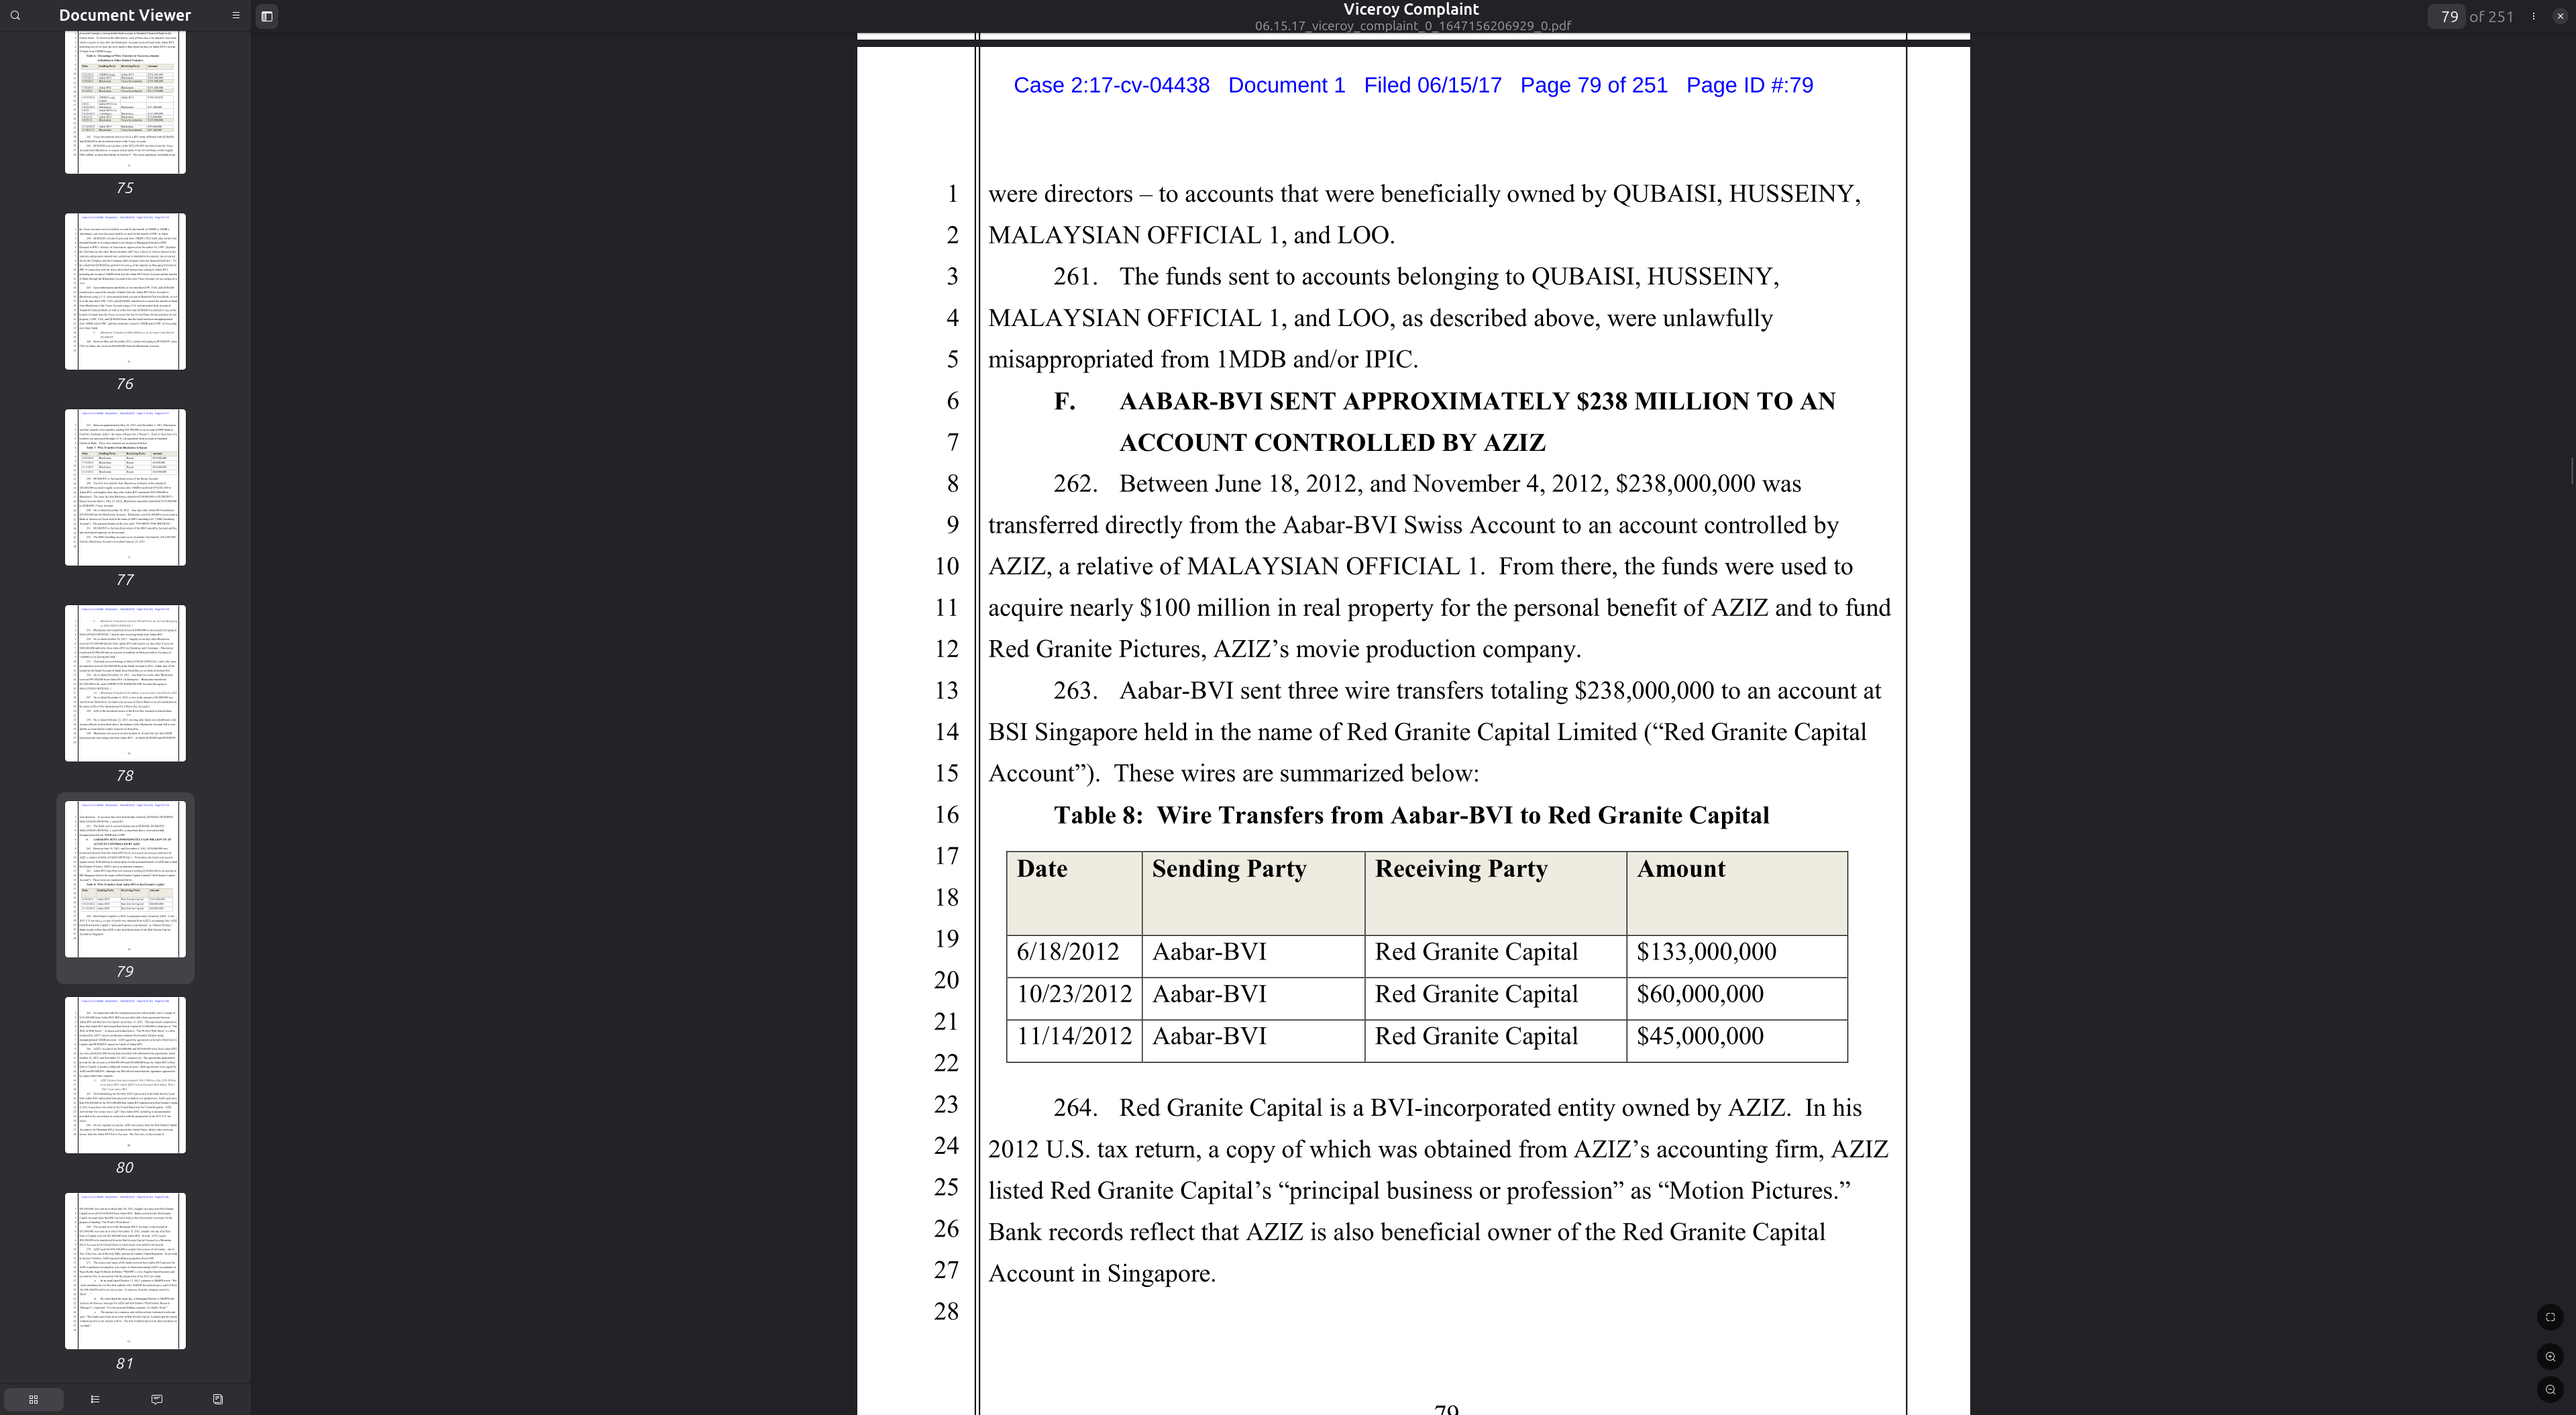Open the annotations sidebar panel
The width and height of the screenshot is (2576, 1415).
point(157,1399)
